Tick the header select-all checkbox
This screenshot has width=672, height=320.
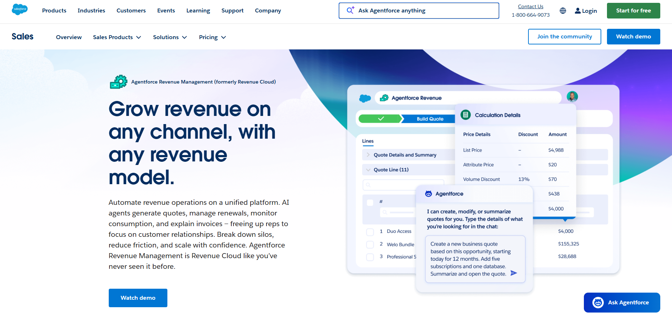point(370,202)
